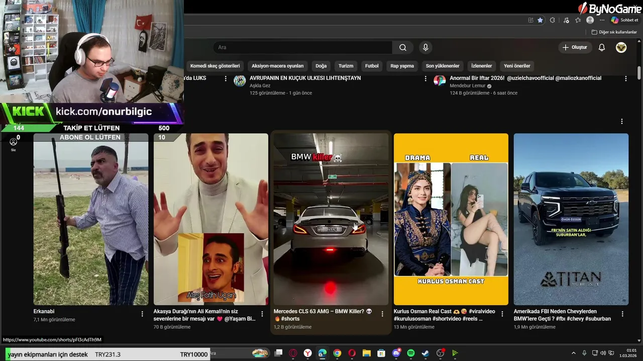Open options for Avrupanın En Küçük Ülkesi video
Viewport: 643px width, 361px height.
(425, 79)
